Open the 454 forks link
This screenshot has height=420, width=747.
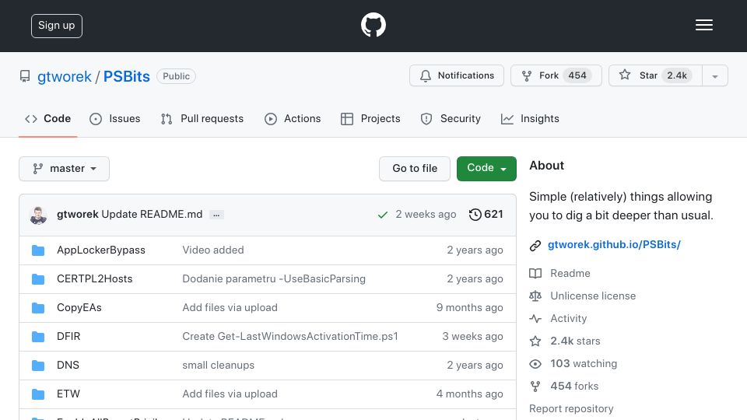(x=574, y=387)
